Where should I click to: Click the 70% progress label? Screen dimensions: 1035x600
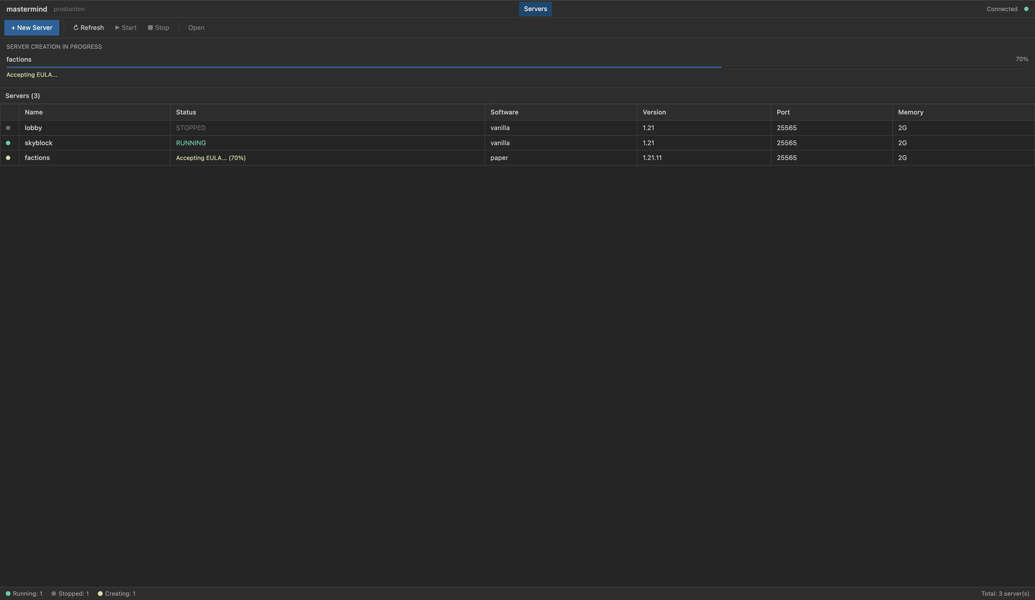pyautogui.click(x=1022, y=59)
